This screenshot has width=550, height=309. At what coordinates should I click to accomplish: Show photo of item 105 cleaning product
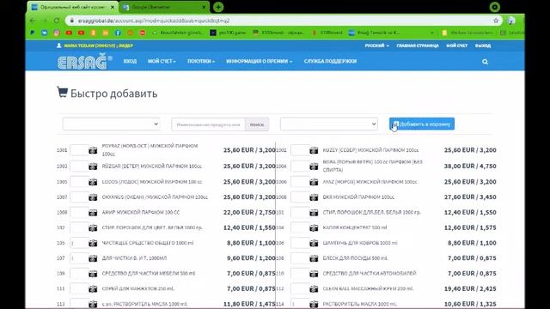[93, 243]
